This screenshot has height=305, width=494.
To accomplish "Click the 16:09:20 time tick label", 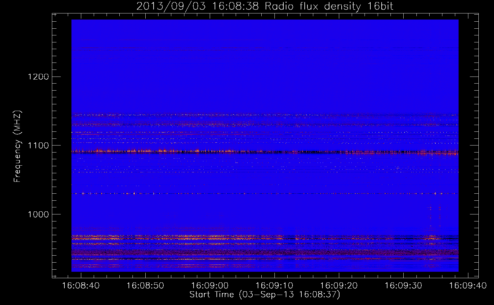I will point(339,286).
